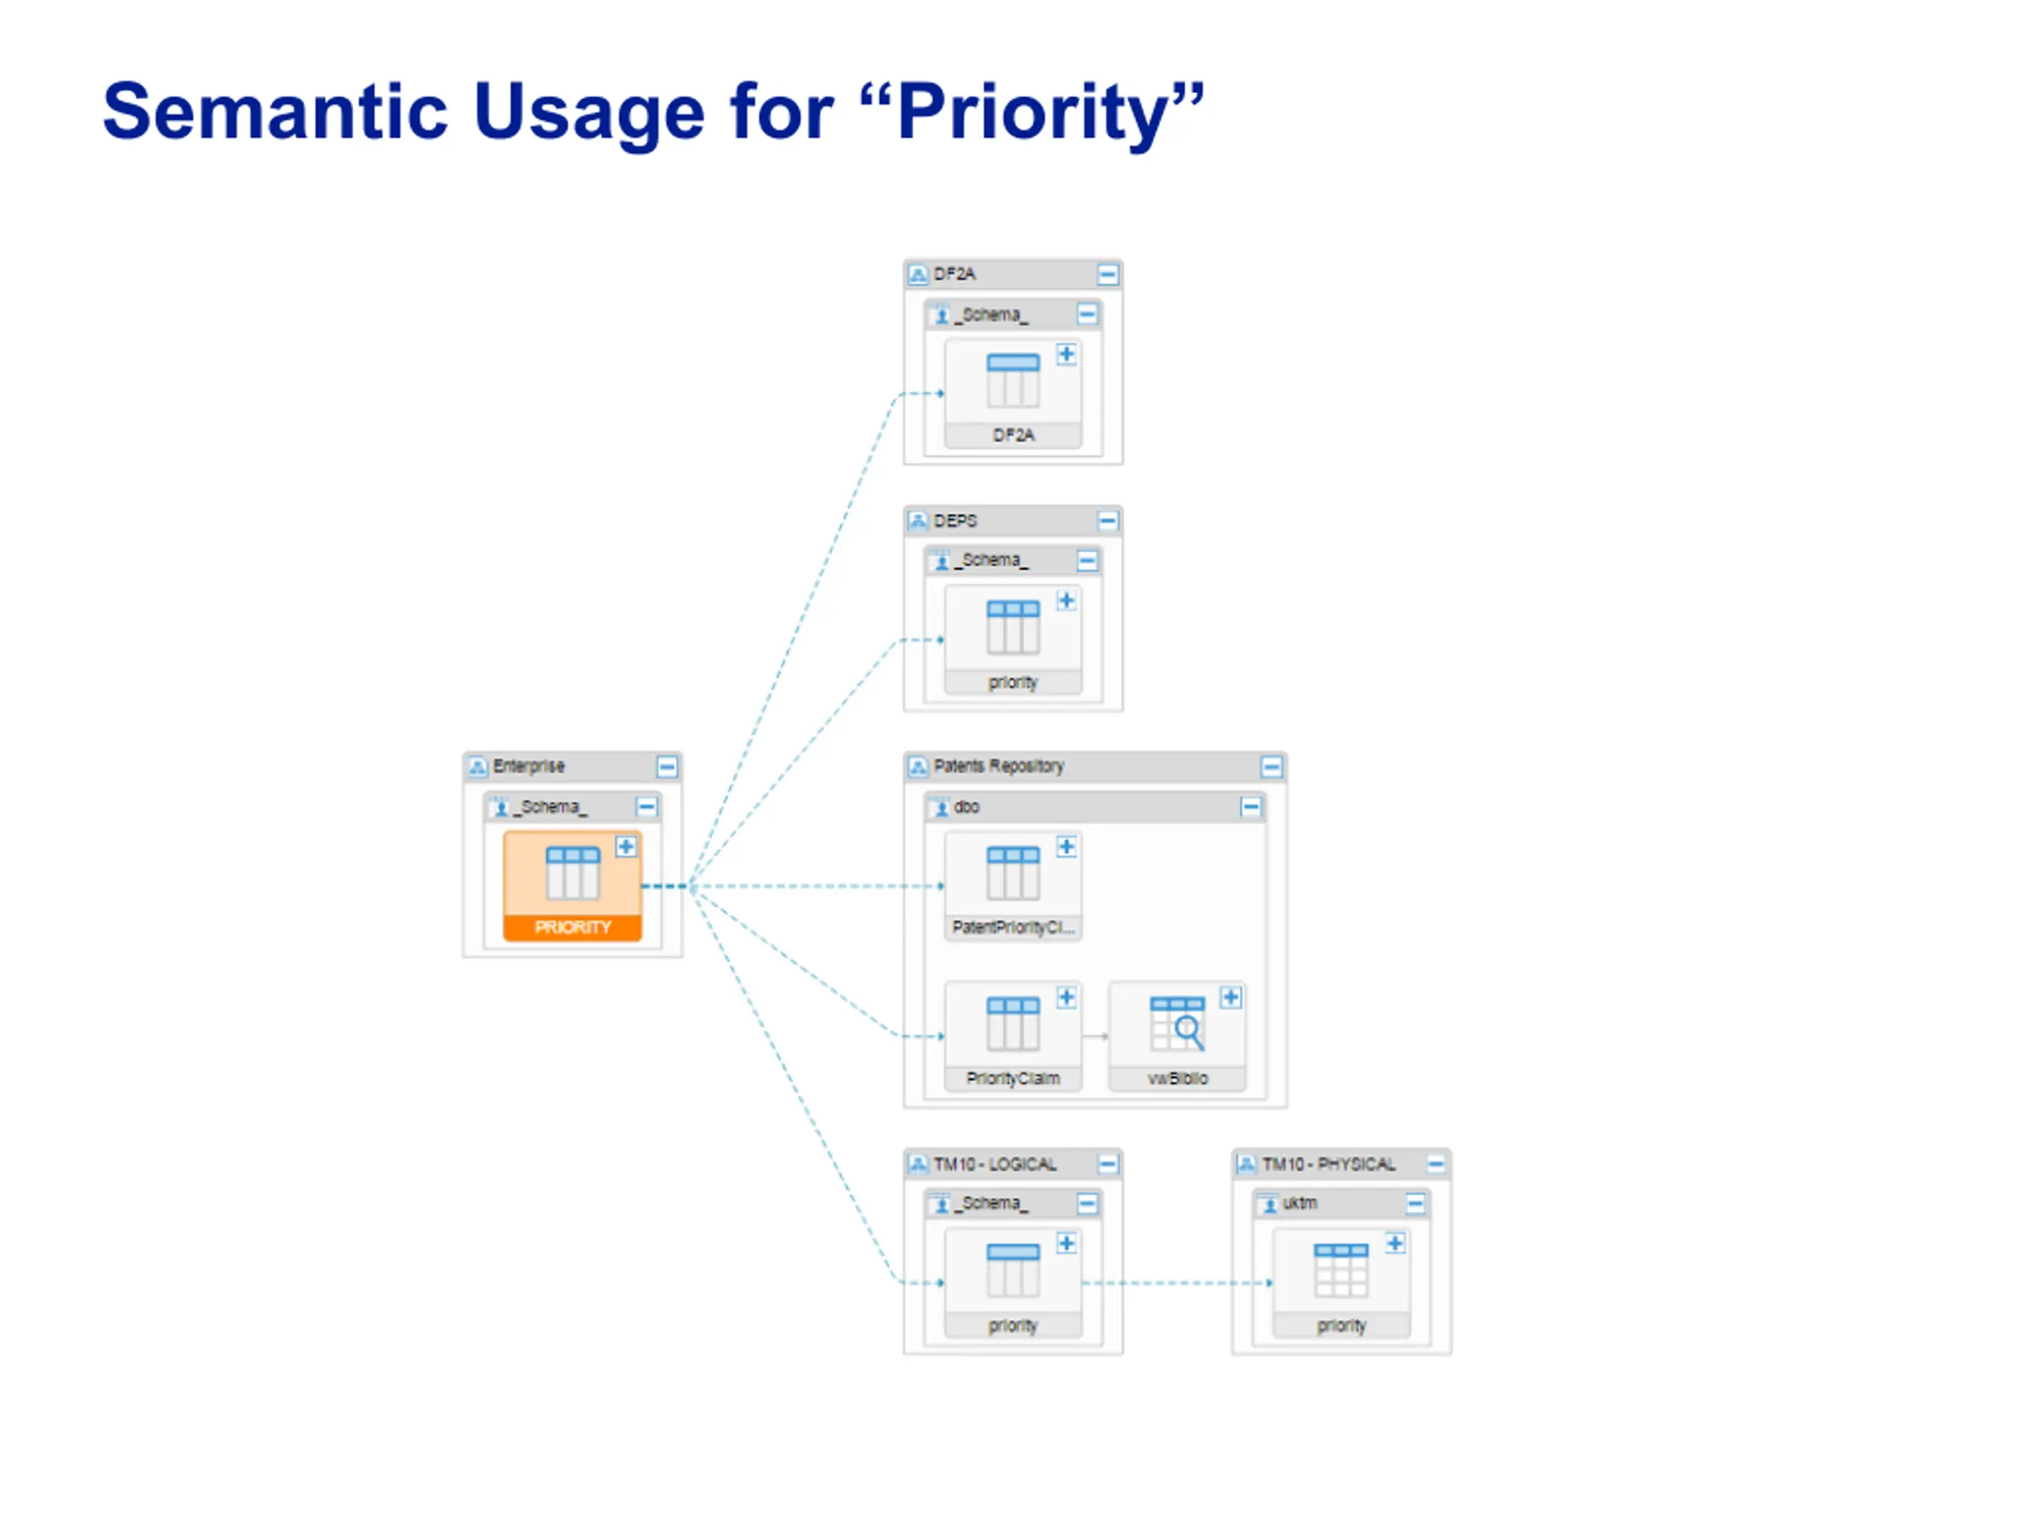The width and height of the screenshot is (2019, 1514).
Task: Collapse the Patents Repository box
Action: 1271,766
